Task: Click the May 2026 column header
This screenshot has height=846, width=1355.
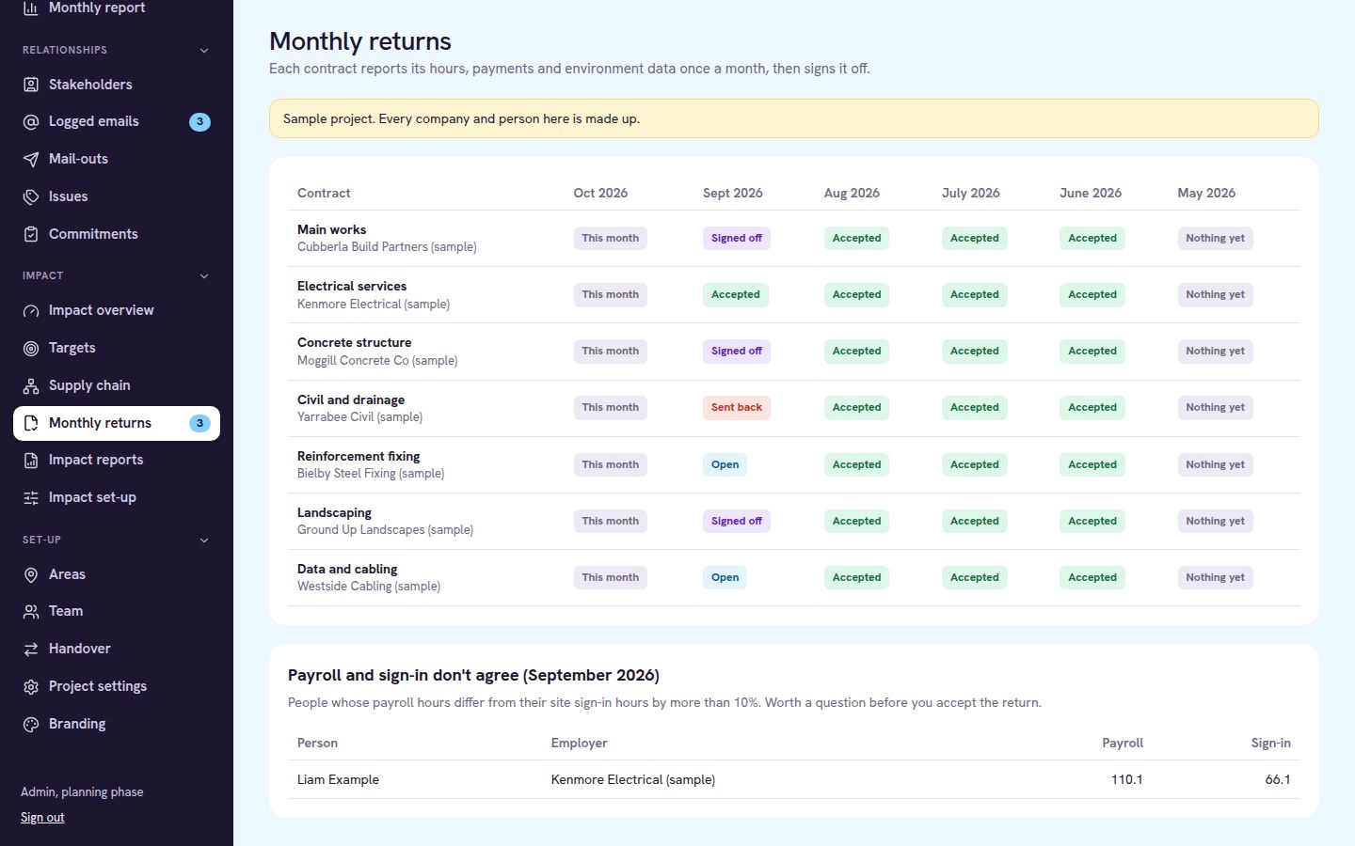Action: click(x=1206, y=193)
